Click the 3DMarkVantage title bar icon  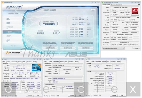coord(3,2)
